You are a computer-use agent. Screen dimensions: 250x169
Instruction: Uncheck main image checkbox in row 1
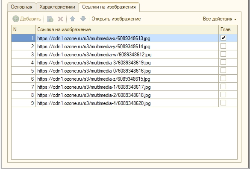pos(223,38)
